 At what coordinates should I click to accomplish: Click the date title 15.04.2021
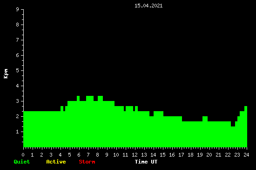[x=148, y=6]
